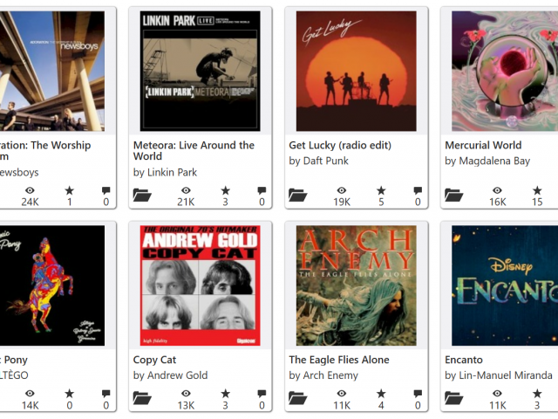Open folder icon on Get Lucky card

pyautogui.click(x=298, y=195)
